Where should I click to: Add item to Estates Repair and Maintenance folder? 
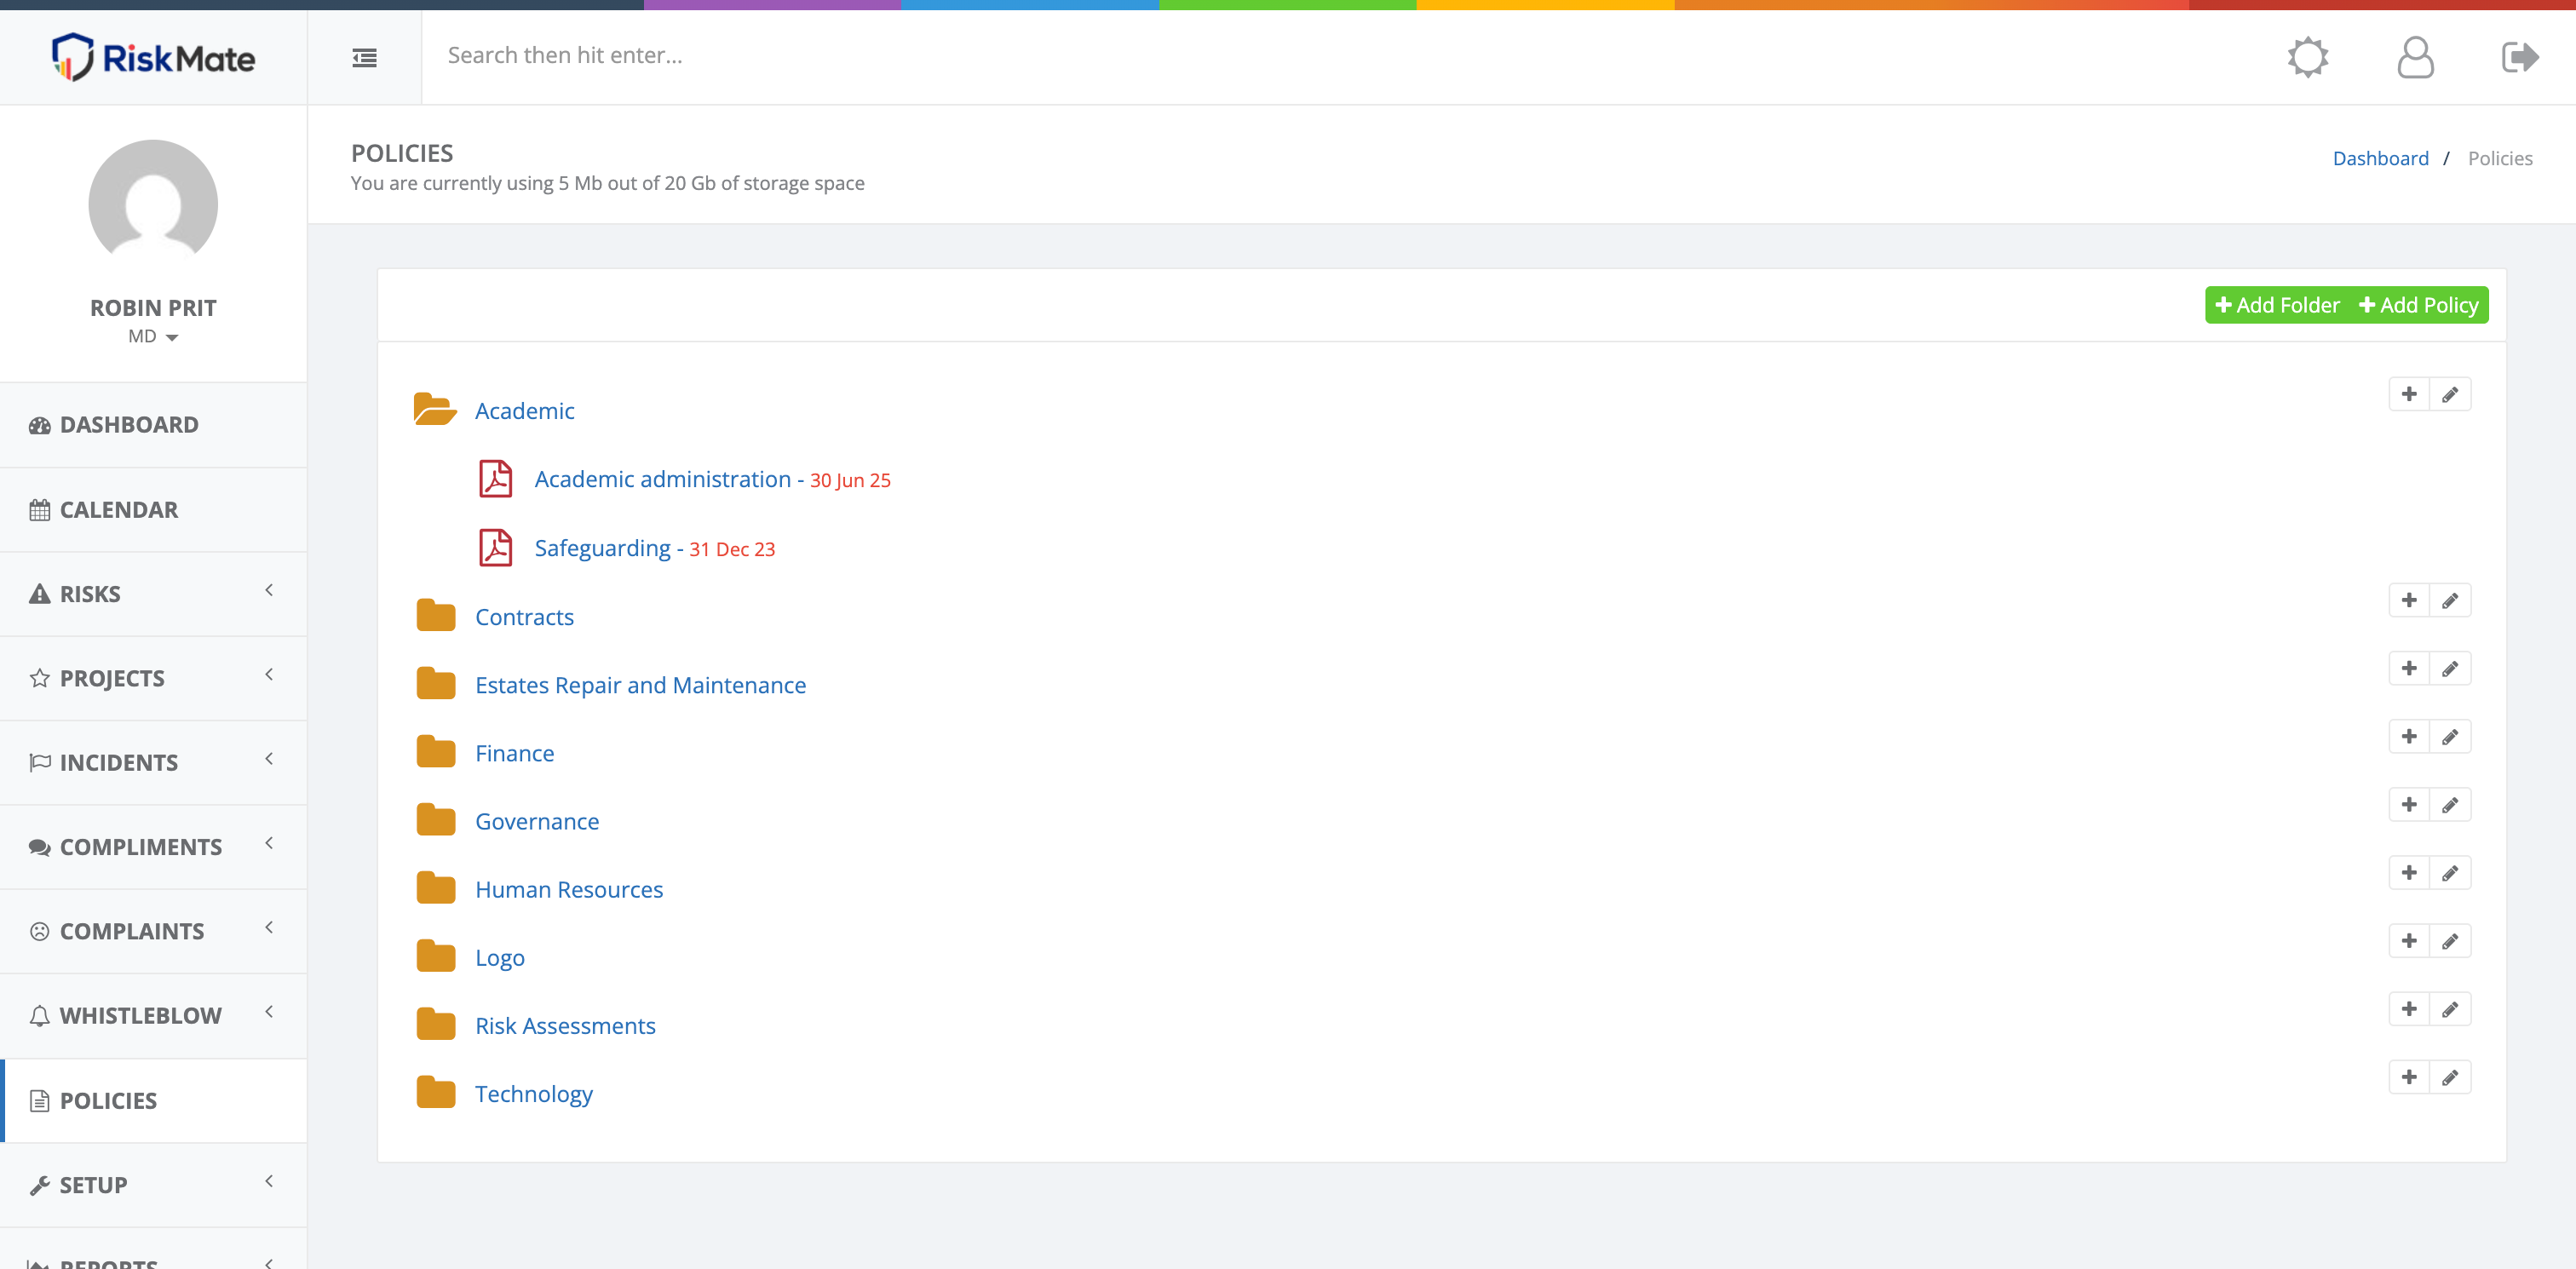2409,668
